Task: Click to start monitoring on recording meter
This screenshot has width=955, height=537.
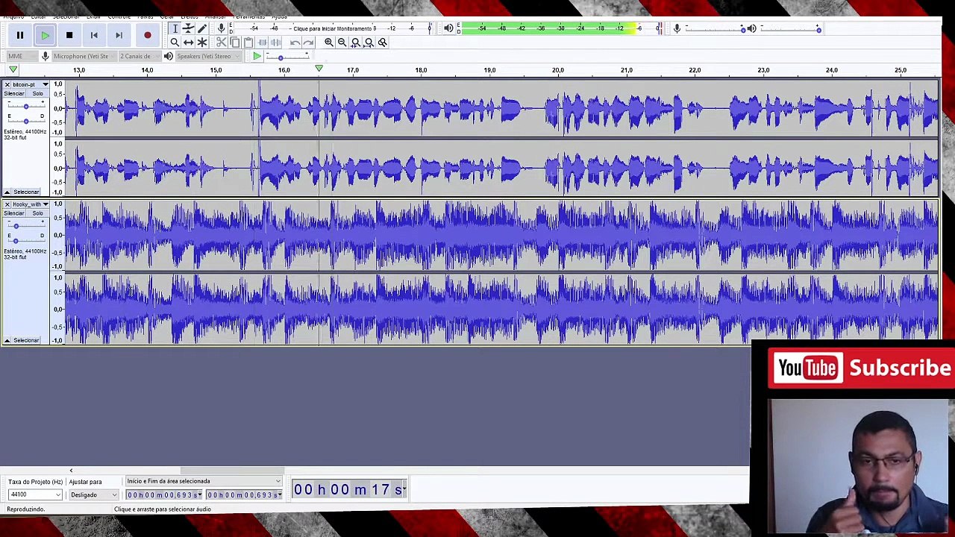Action: pyautogui.click(x=335, y=28)
